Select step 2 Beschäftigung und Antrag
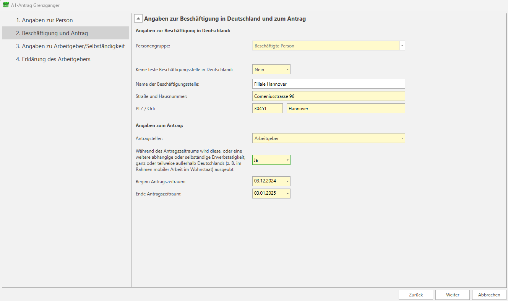 [x=52, y=33]
